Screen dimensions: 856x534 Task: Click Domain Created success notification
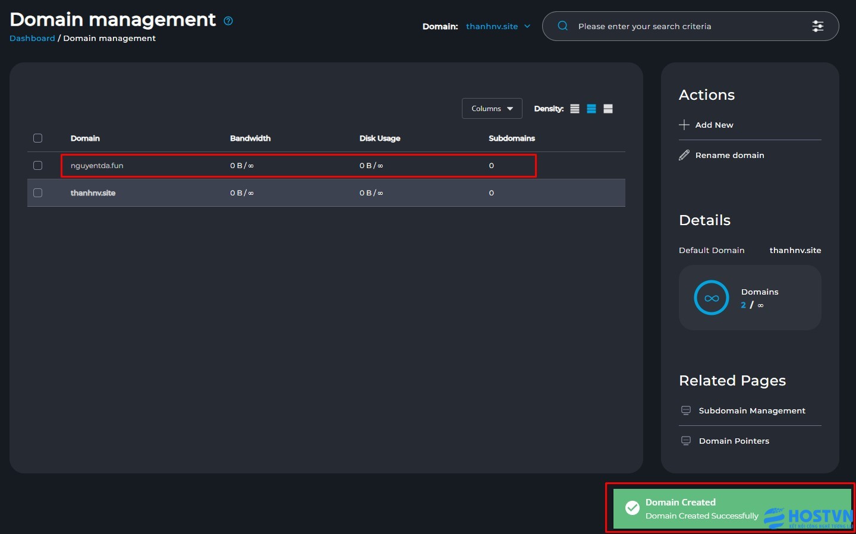[x=732, y=508]
